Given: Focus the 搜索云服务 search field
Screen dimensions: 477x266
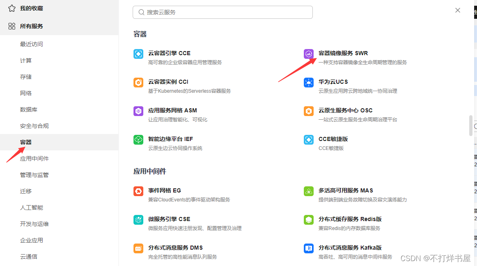Looking at the screenshot, I should 223,12.
